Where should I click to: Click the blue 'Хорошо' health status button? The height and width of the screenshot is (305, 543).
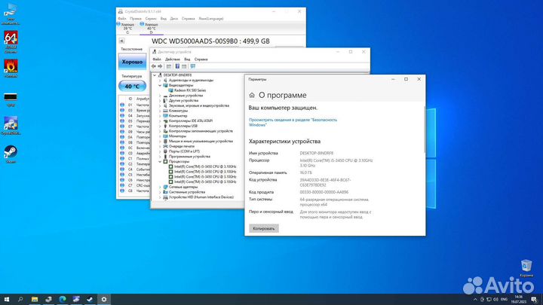[x=132, y=62]
